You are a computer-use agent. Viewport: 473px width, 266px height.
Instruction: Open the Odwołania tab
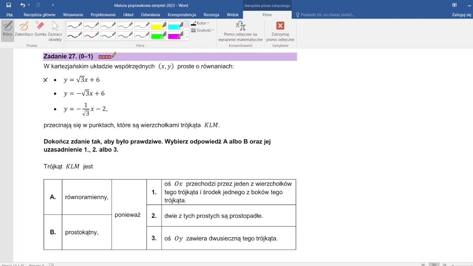point(150,15)
